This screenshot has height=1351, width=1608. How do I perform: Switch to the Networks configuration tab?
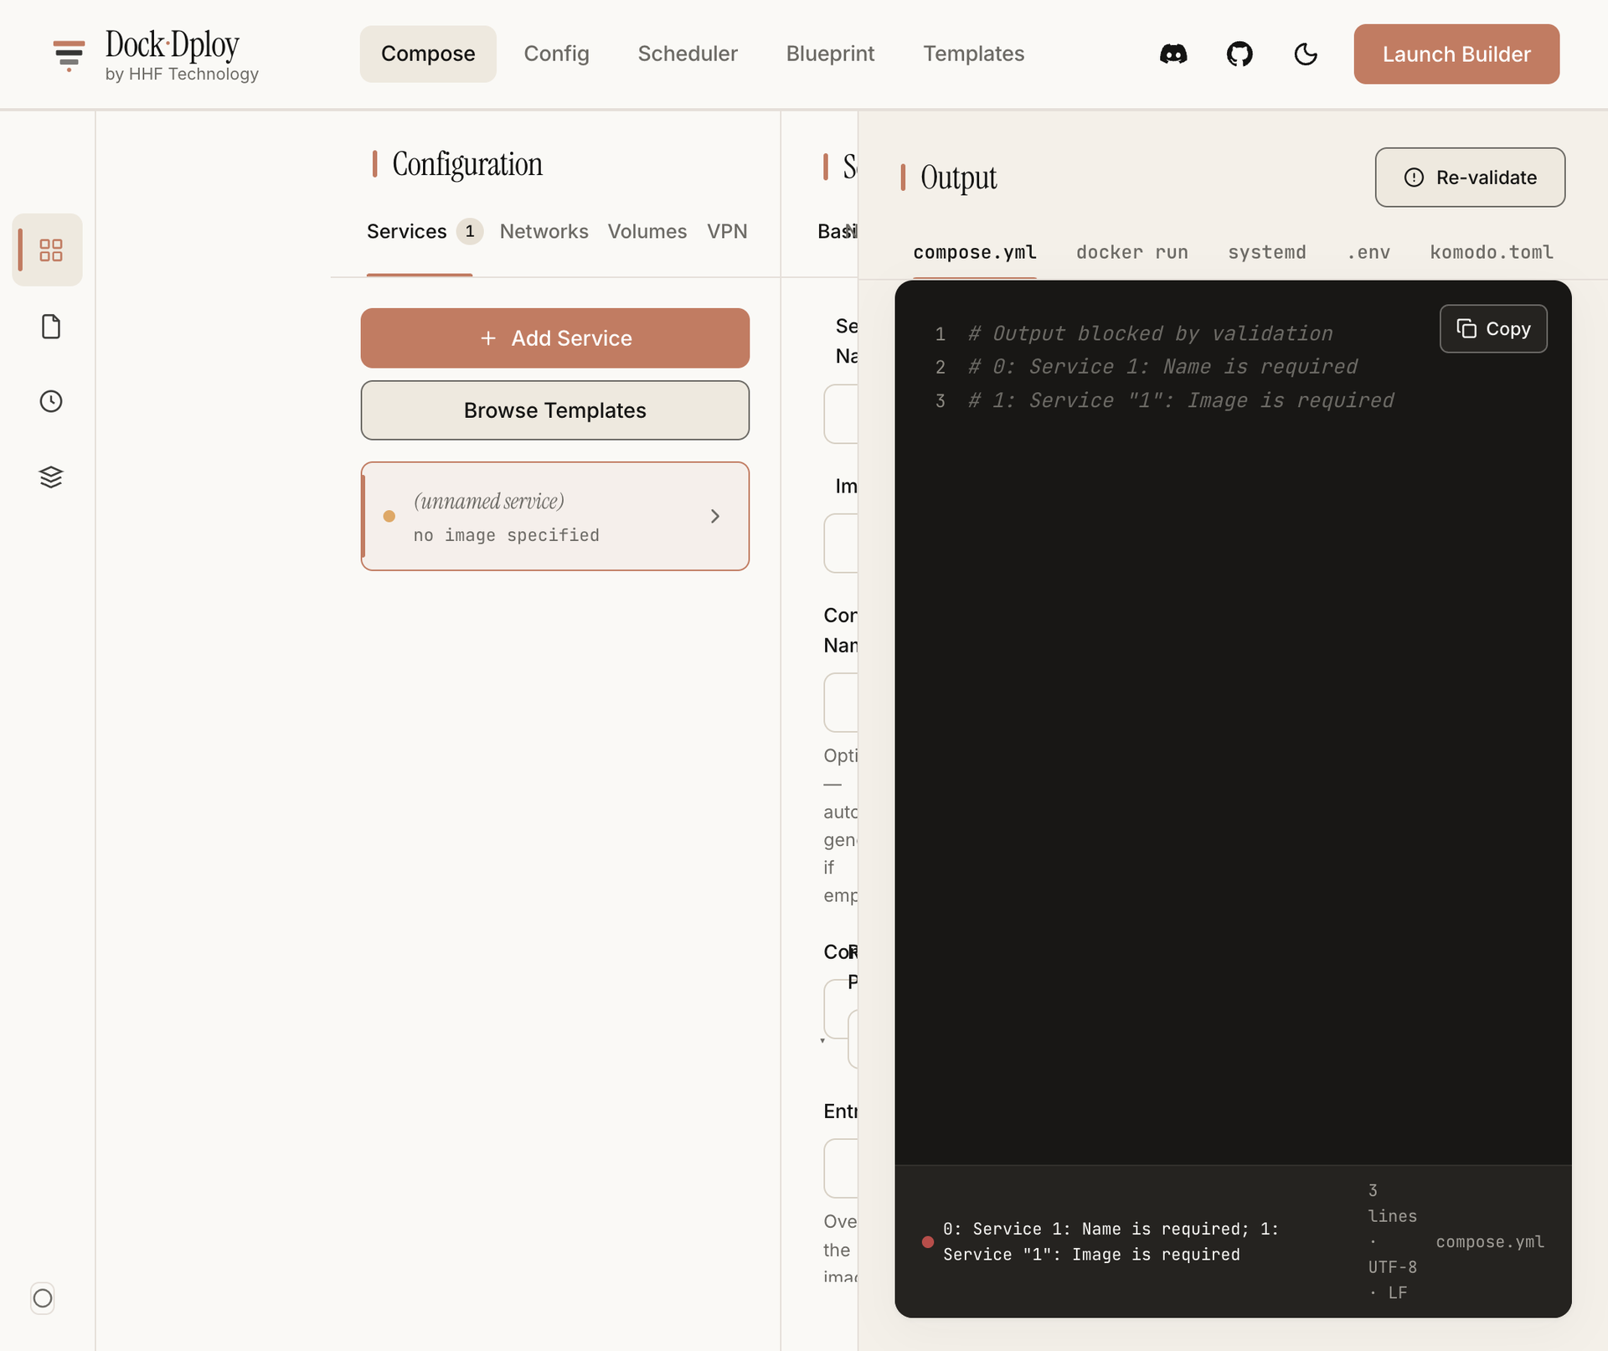point(544,231)
